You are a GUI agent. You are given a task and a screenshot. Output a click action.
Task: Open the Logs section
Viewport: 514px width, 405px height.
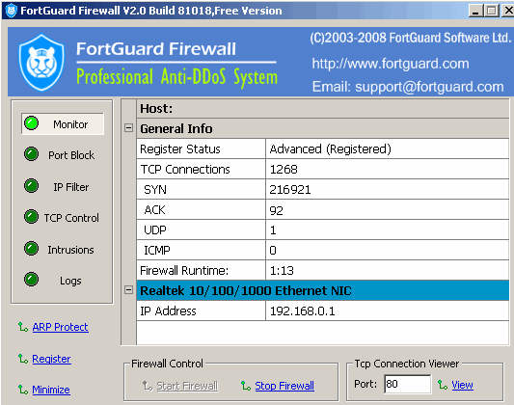point(70,281)
